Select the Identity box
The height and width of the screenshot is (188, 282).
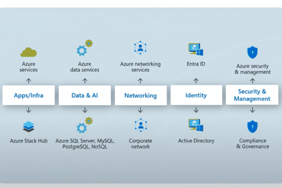coord(196,95)
